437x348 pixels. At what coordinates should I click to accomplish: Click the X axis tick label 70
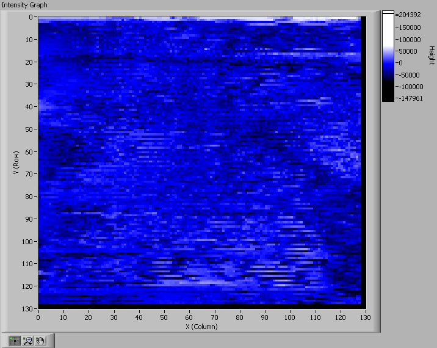[214, 317]
